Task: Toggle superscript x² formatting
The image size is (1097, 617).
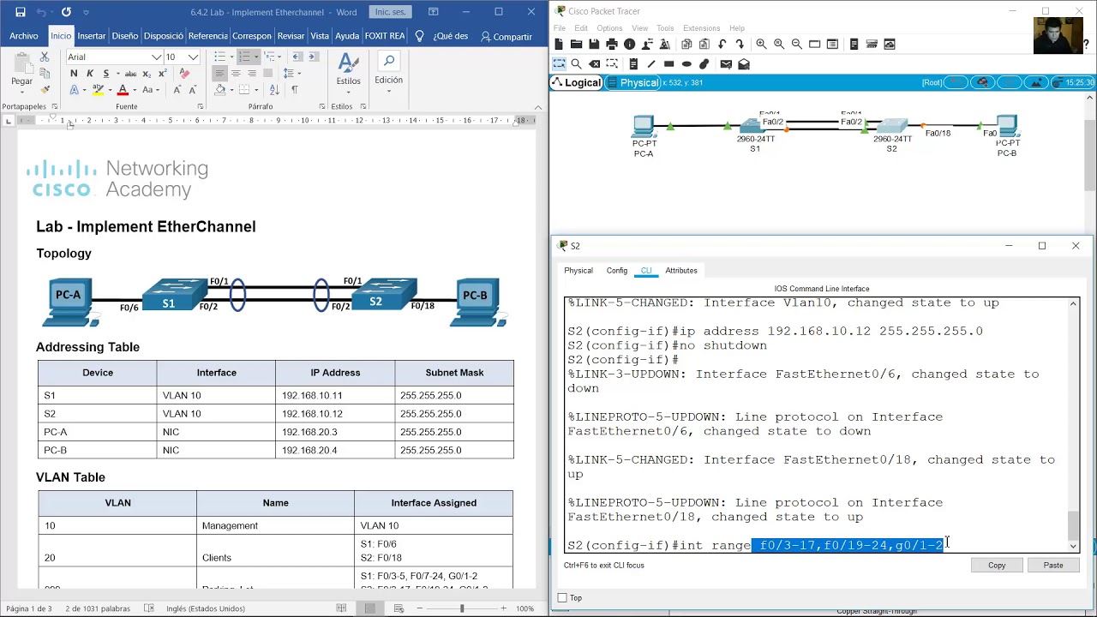Action: [165, 74]
